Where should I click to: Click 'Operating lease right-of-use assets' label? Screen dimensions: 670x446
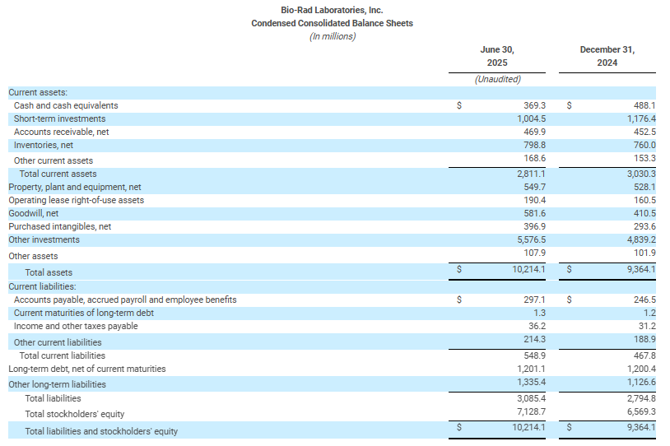[x=76, y=200]
